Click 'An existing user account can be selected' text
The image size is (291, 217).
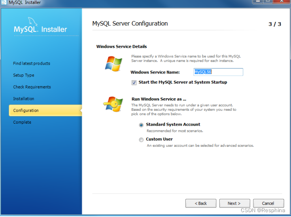tap(200, 145)
